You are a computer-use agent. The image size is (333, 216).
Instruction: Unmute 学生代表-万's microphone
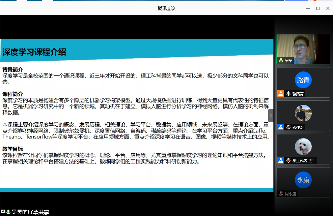(x=288, y=160)
